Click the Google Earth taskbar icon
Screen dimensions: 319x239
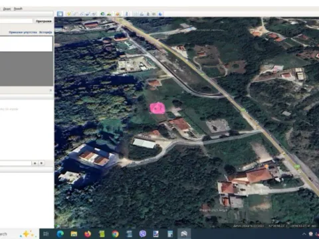tap(184, 234)
